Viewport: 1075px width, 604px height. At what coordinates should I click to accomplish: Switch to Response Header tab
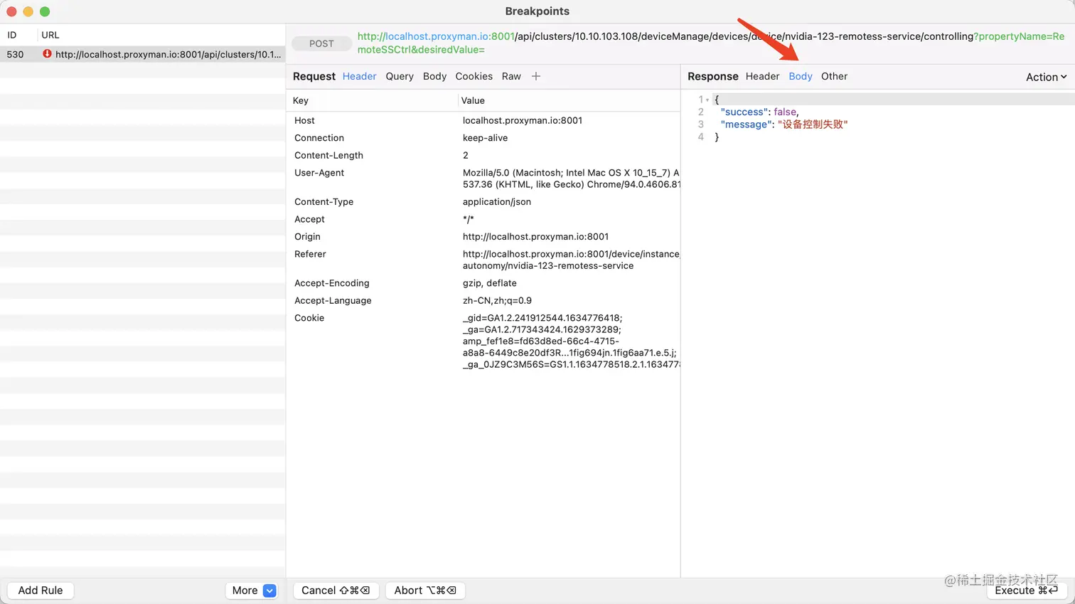coord(762,76)
